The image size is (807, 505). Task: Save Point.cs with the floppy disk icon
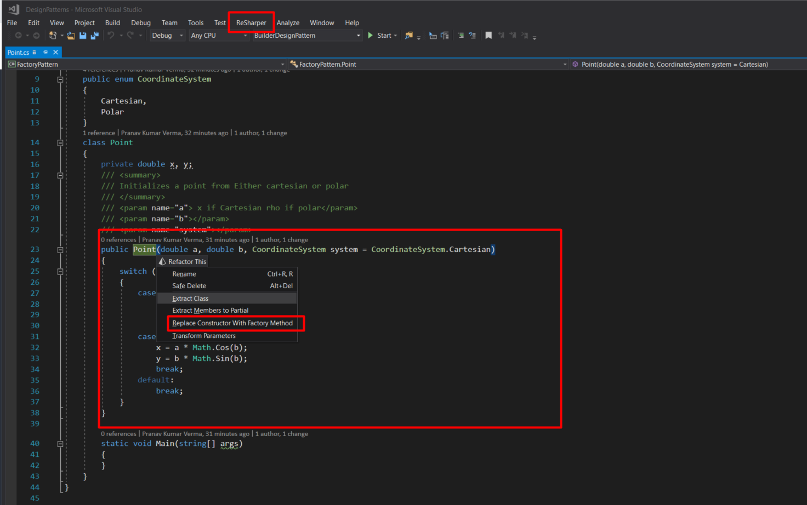[83, 36]
